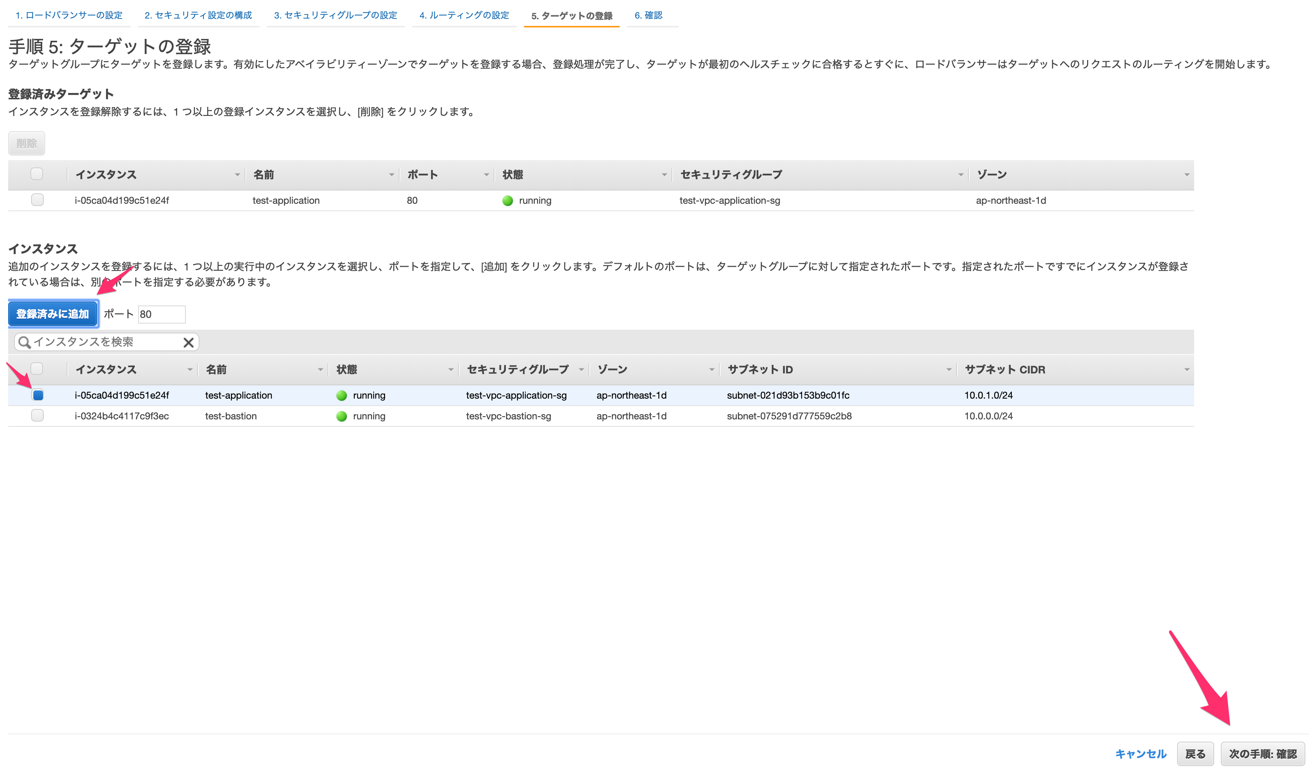Image resolution: width=1312 pixels, height=775 pixels.
Task: Open the インスタンス column sort dropdown
Action: click(190, 369)
